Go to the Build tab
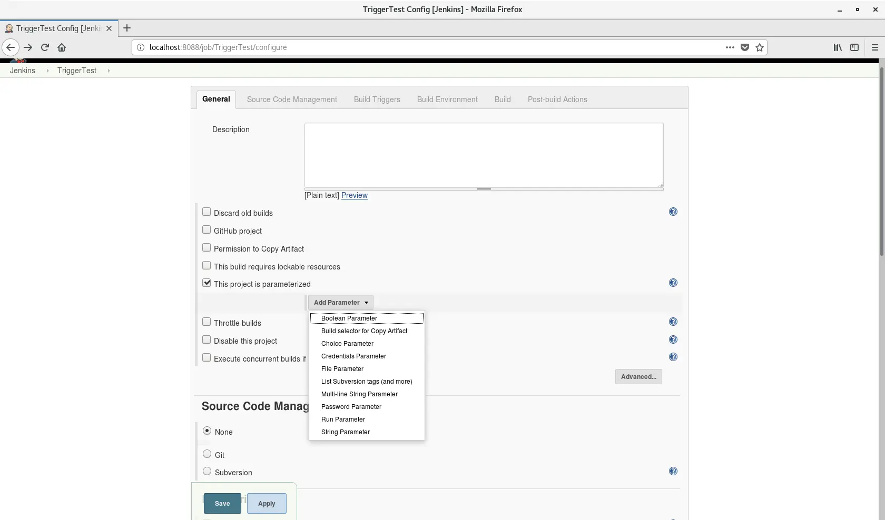885x520 pixels. click(x=503, y=99)
